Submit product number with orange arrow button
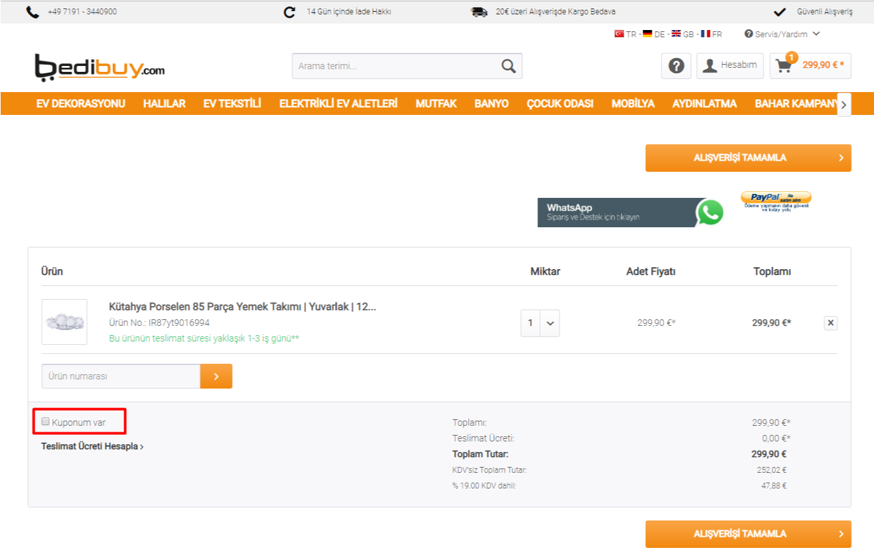Viewport: 874px width, 559px height. [x=216, y=376]
